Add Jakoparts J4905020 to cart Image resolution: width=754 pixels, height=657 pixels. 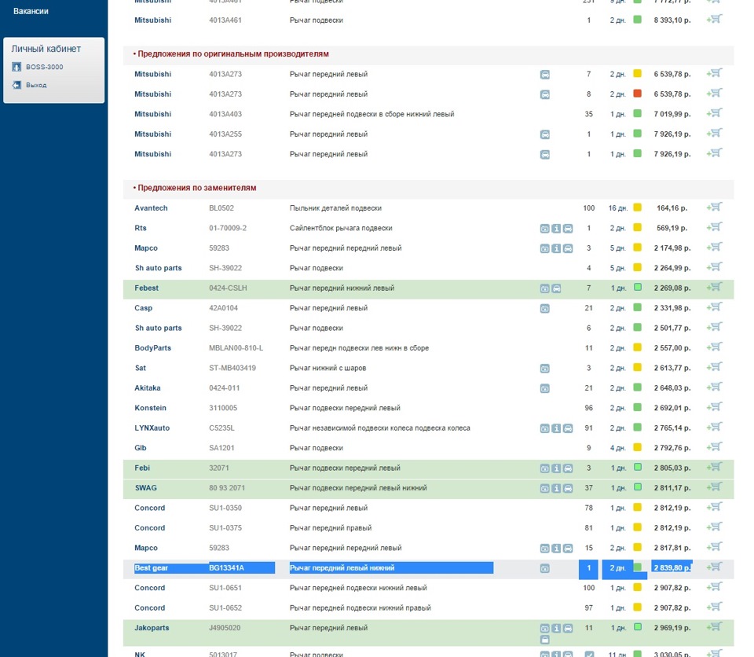tap(715, 626)
